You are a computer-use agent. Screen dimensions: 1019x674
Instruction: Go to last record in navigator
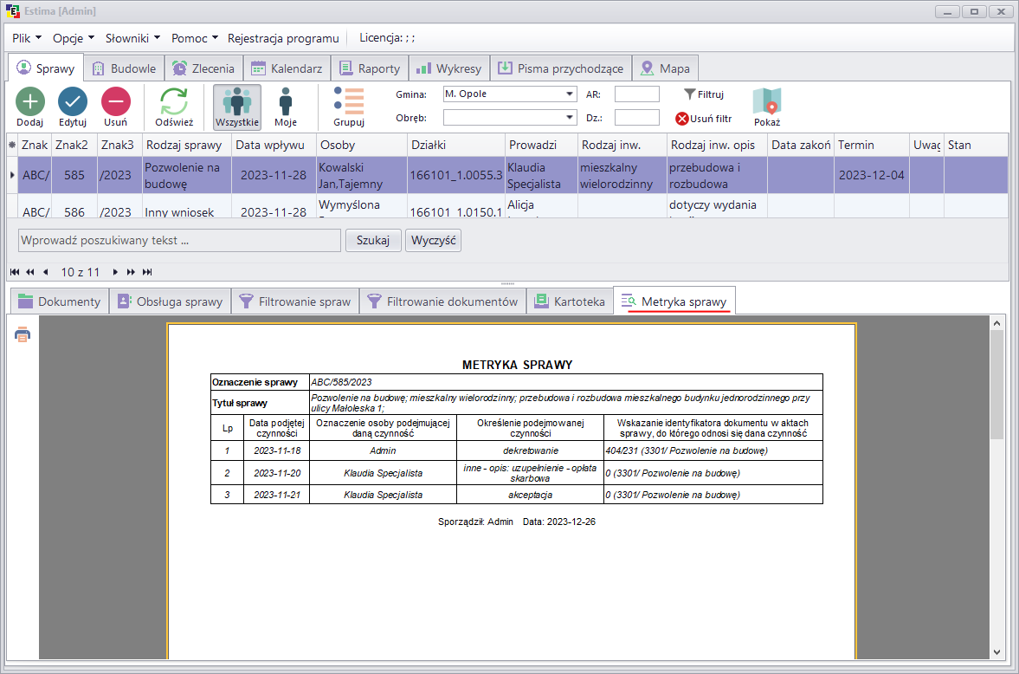coord(147,272)
